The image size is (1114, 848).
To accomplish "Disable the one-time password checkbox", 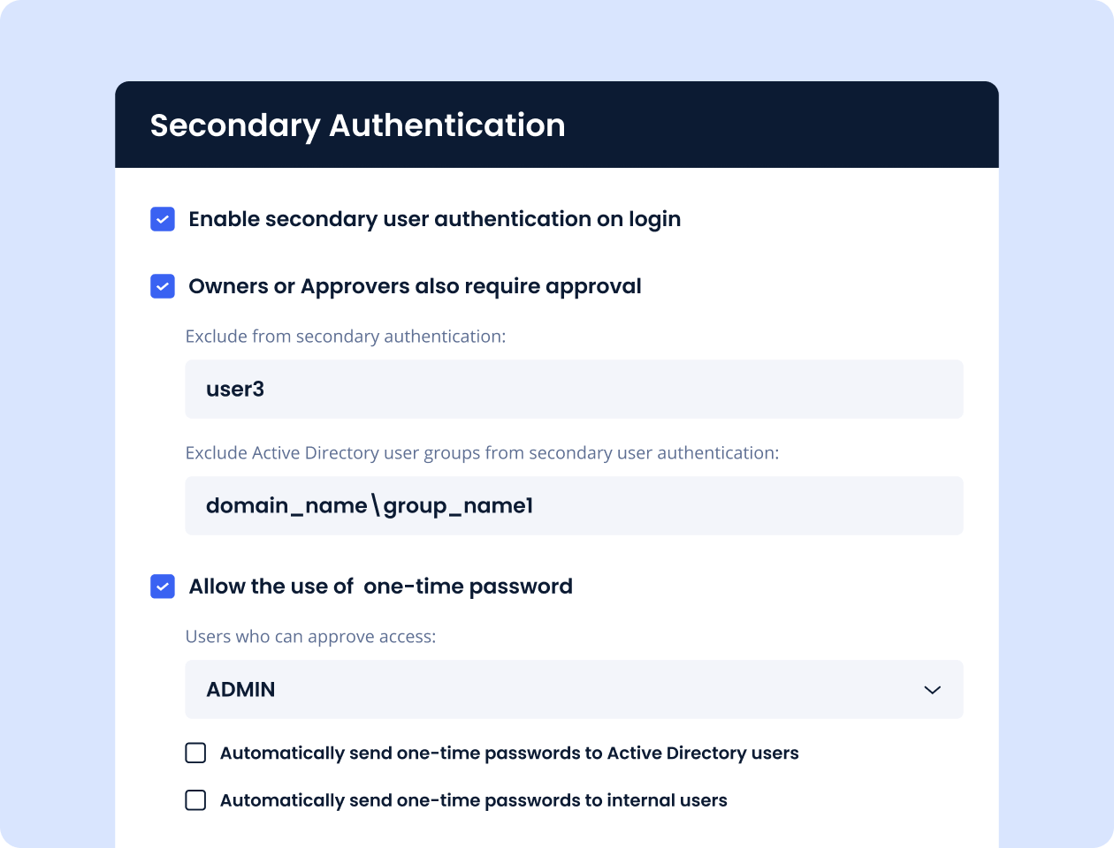I will click(x=163, y=587).
